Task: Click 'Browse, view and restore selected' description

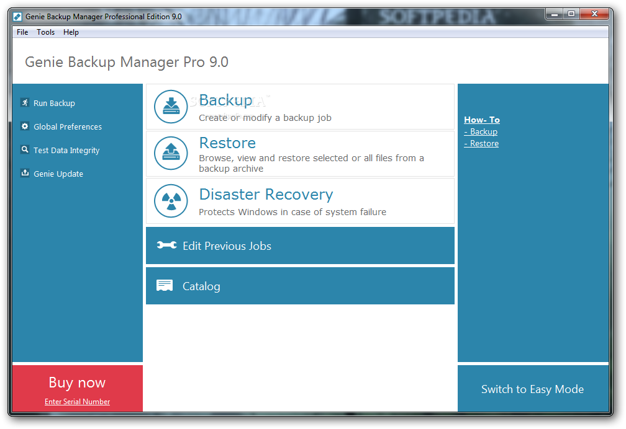Action: pos(311,163)
